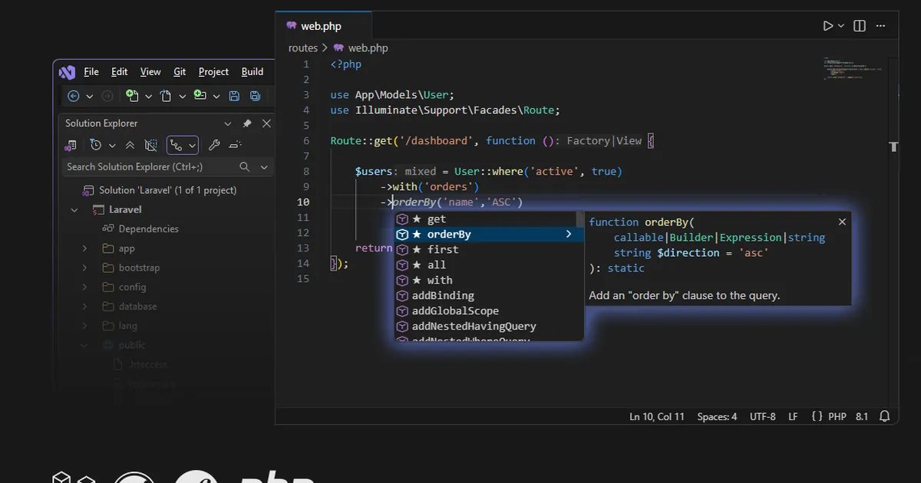Image resolution: width=921 pixels, height=483 pixels.
Task: Click the UTF-8 encoding status item
Action: point(763,416)
